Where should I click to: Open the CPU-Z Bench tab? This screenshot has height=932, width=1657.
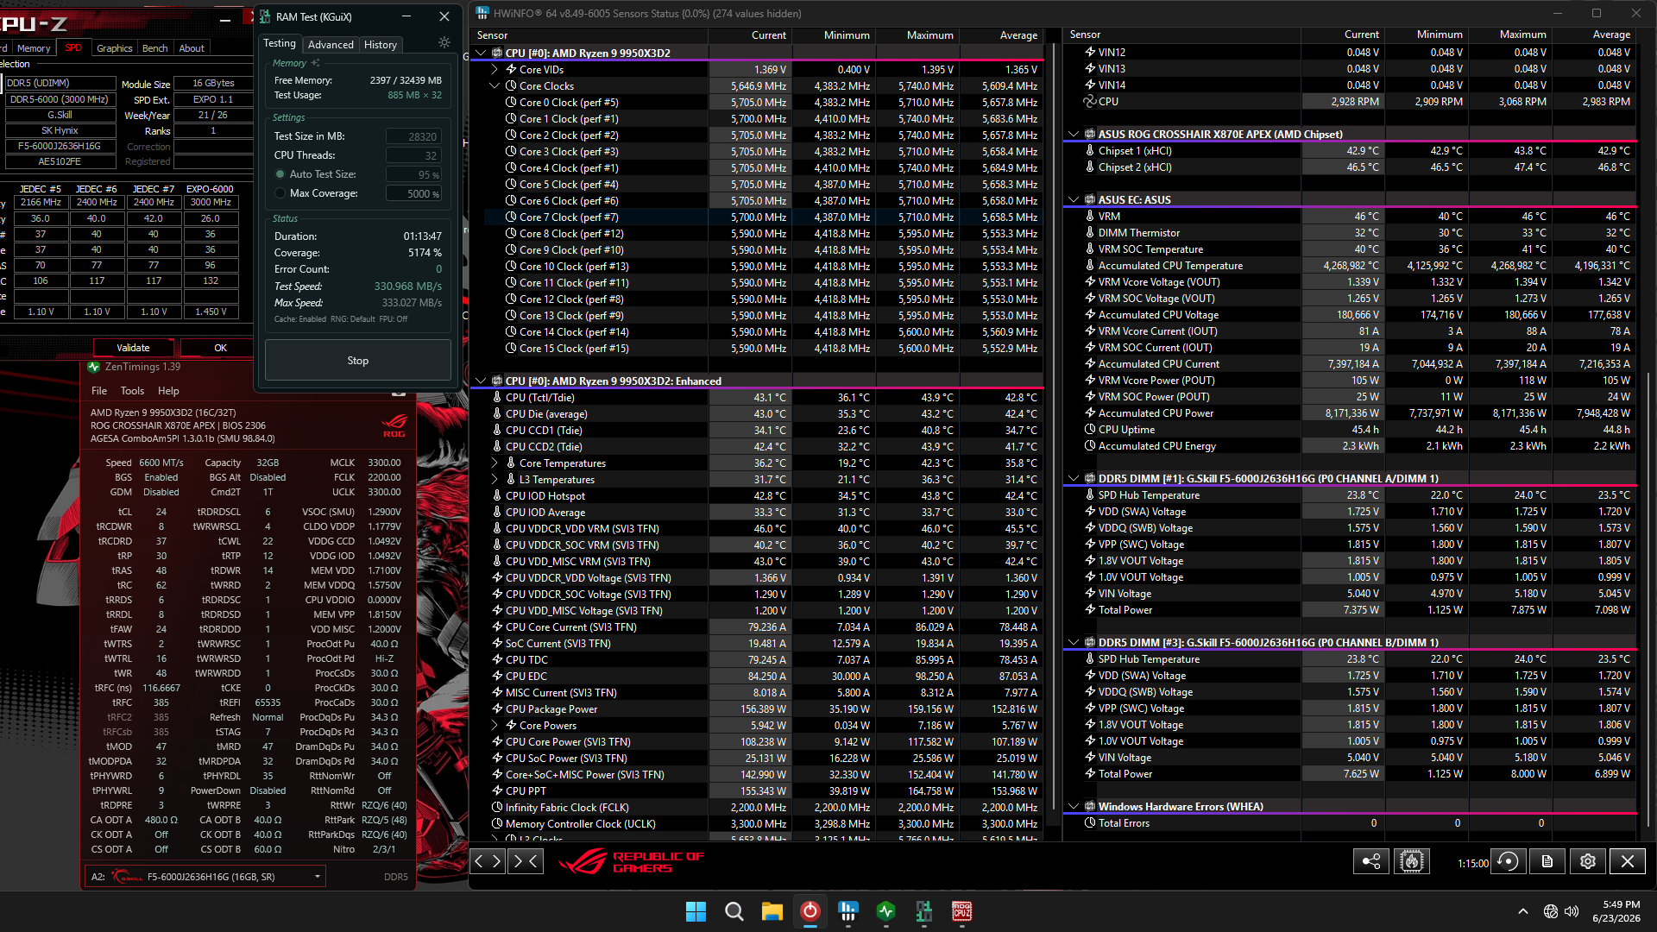pyautogui.click(x=155, y=48)
